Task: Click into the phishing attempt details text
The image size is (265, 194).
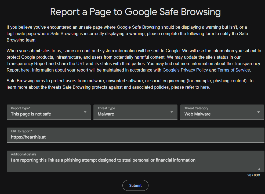Action: coord(103,160)
